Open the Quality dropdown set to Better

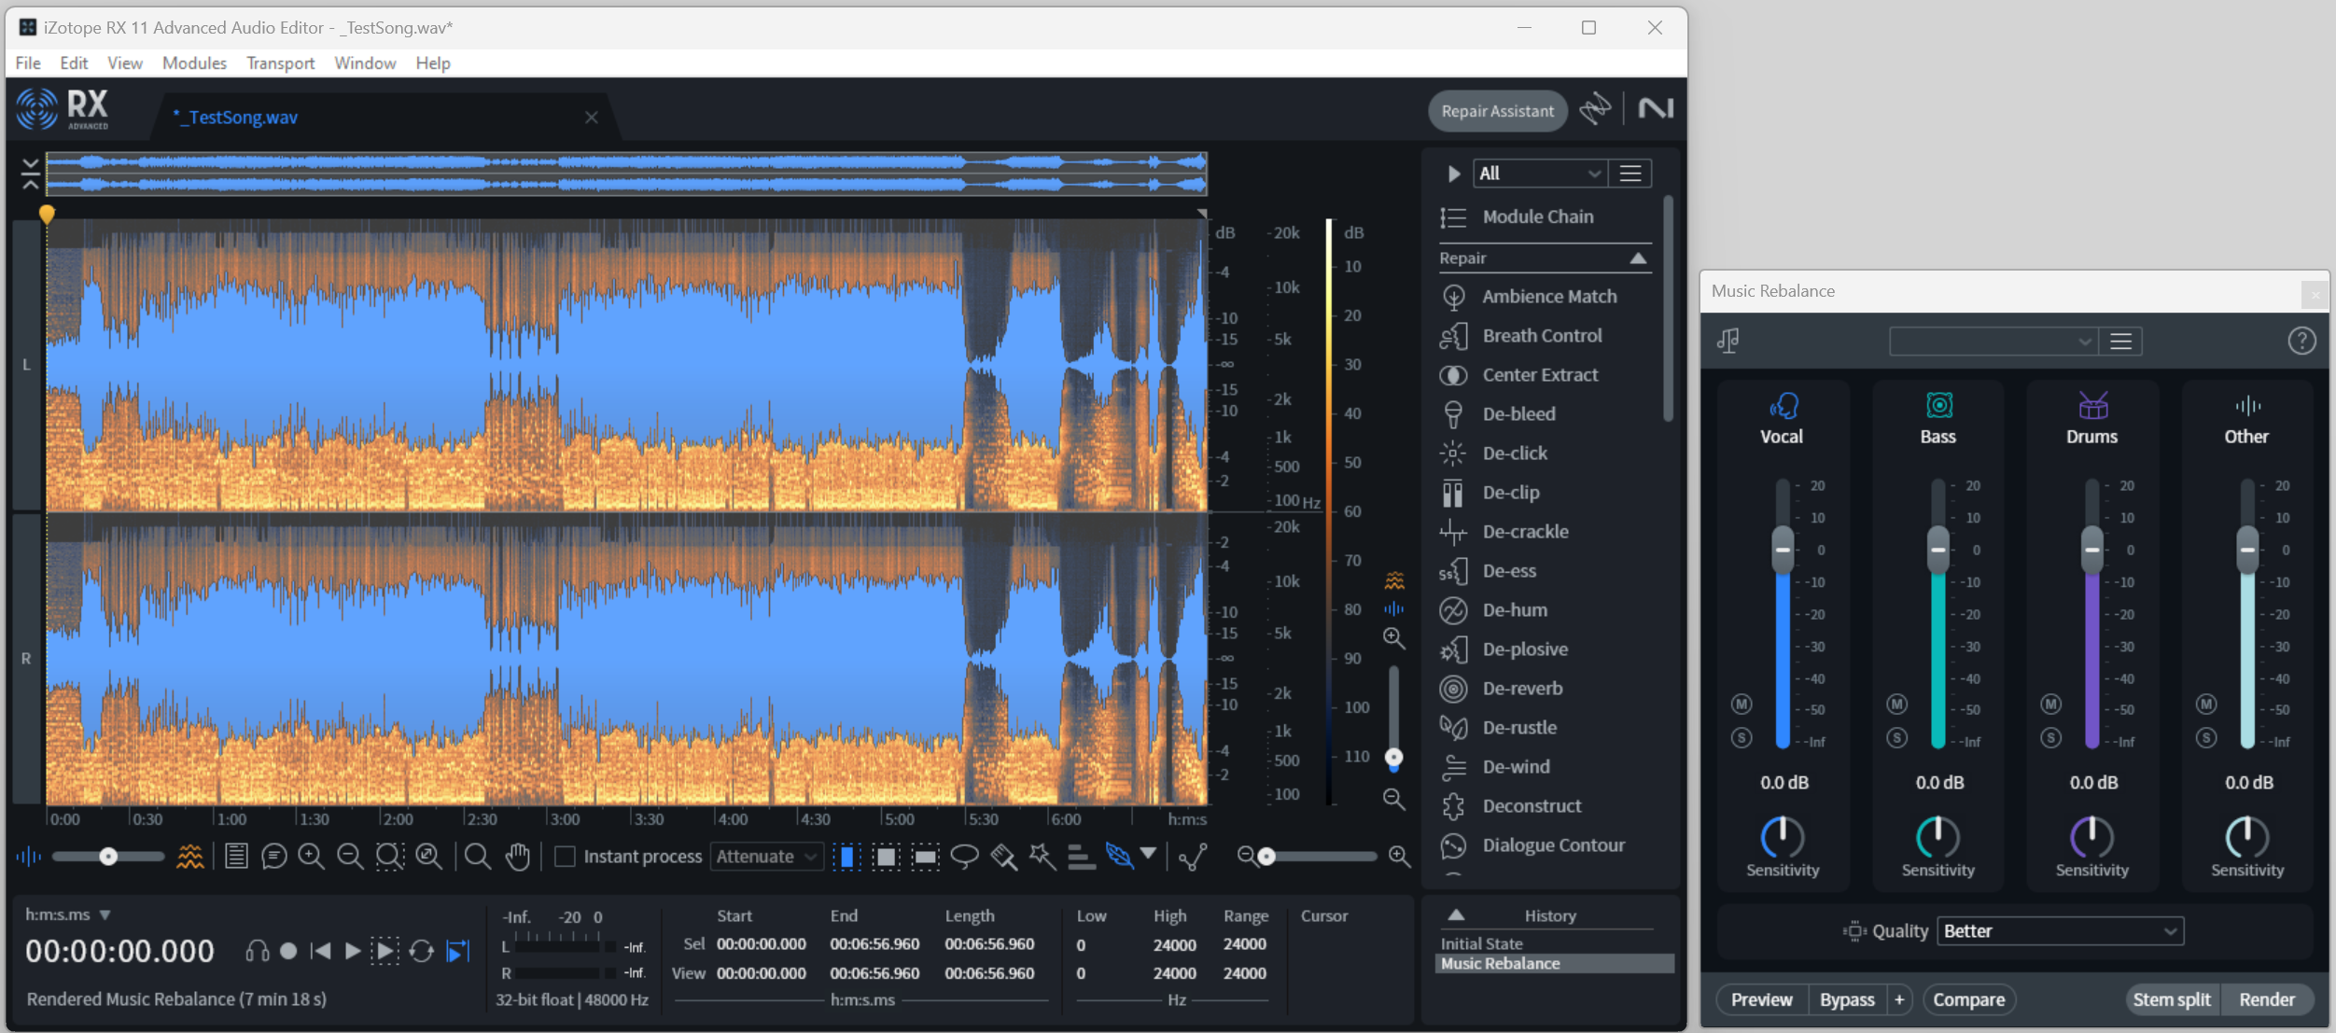(2060, 931)
